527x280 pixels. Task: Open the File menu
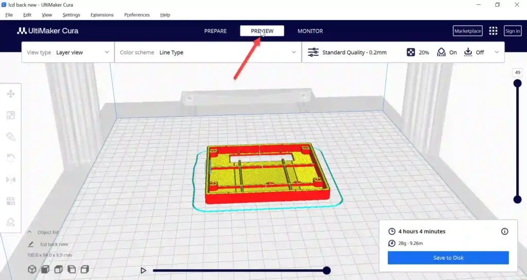coord(9,15)
